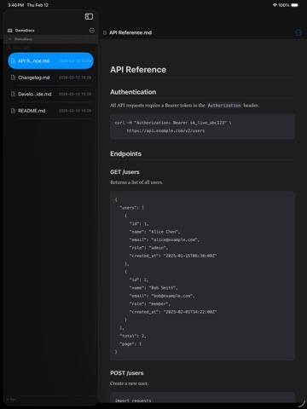Click the 3:40 PM clock in status bar
This screenshot has height=409, width=307.
16,5
